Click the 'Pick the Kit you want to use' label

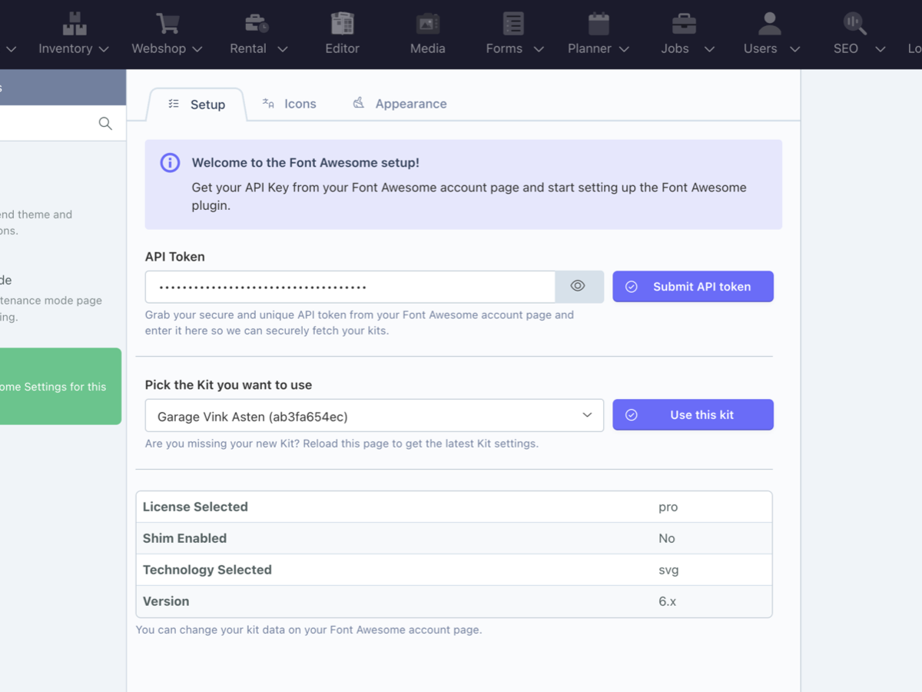pos(228,385)
